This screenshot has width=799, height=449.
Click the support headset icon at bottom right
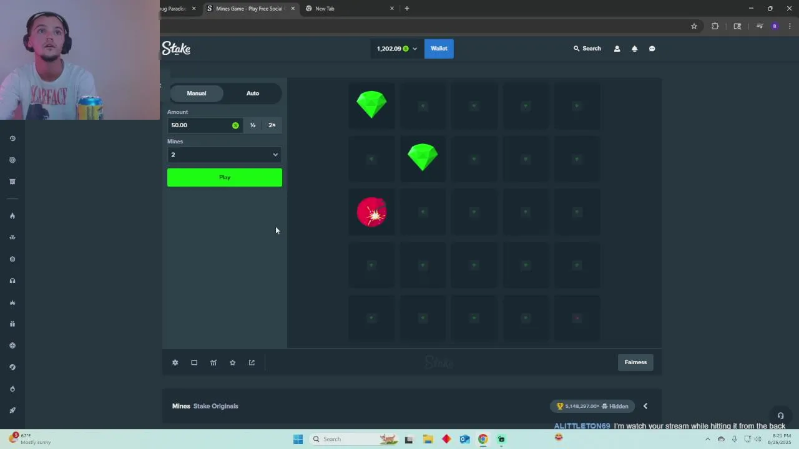tap(780, 416)
